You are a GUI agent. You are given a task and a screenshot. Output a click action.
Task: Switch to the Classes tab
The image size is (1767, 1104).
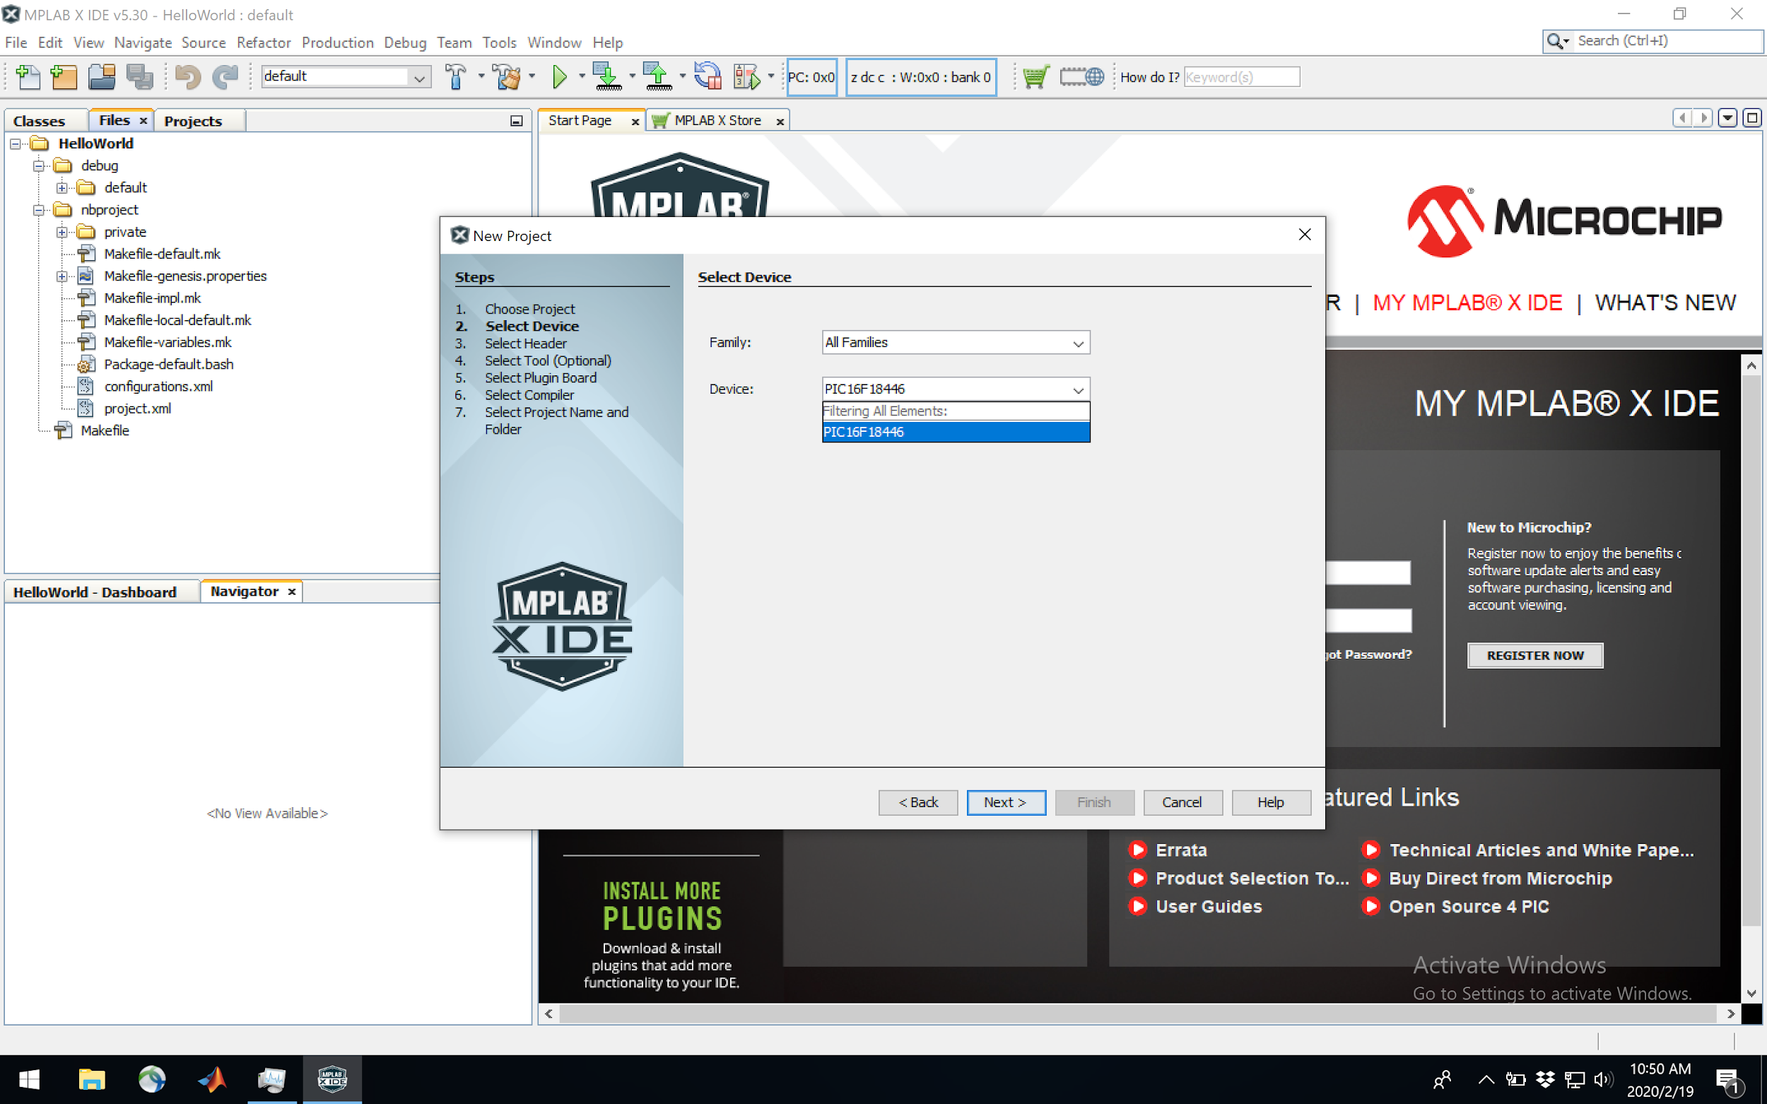40,121
